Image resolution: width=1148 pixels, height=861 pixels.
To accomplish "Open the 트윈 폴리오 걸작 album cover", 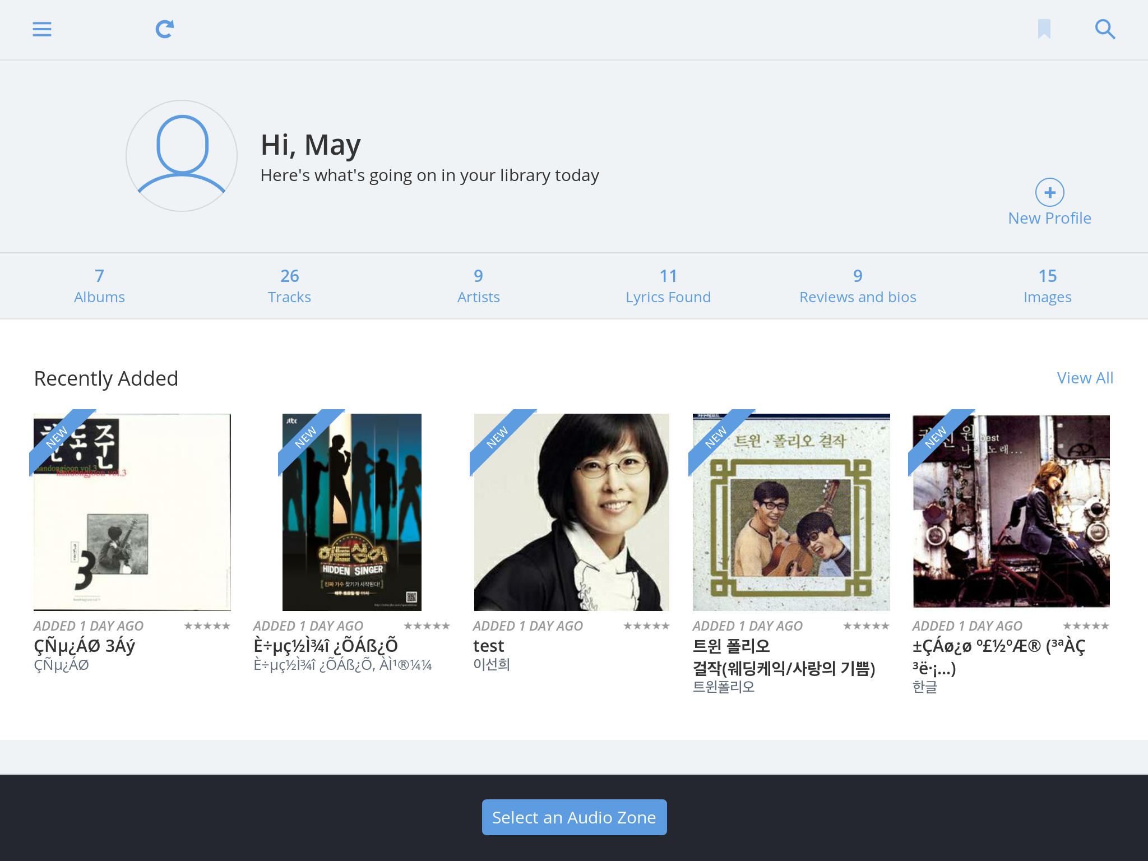I will [x=791, y=512].
